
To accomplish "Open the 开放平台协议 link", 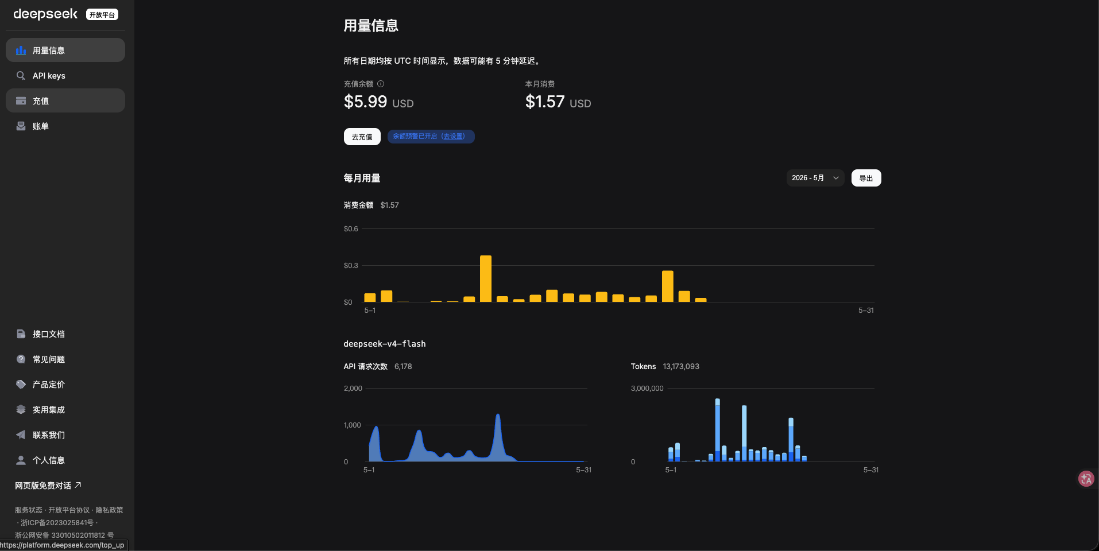I will tap(69, 510).
